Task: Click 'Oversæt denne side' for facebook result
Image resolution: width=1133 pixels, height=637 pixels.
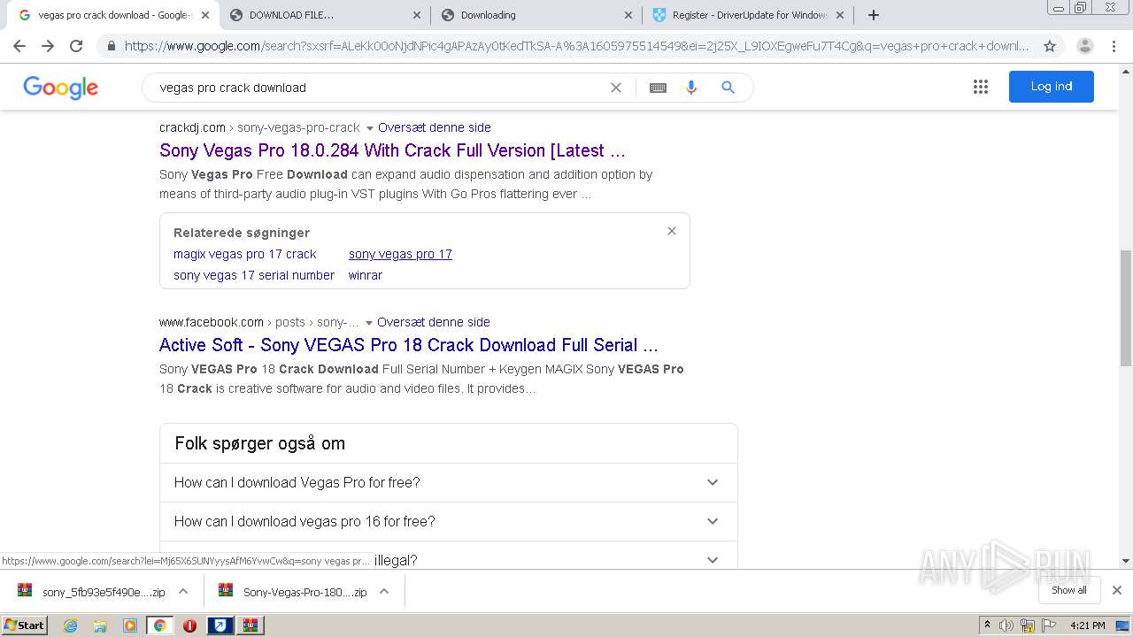Action: tap(434, 322)
